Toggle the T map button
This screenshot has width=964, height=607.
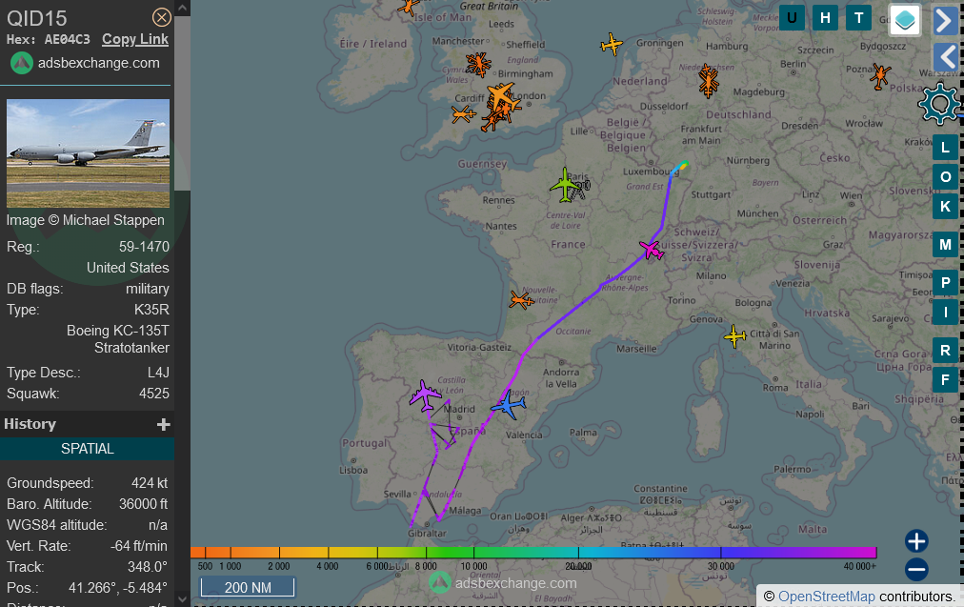click(858, 18)
